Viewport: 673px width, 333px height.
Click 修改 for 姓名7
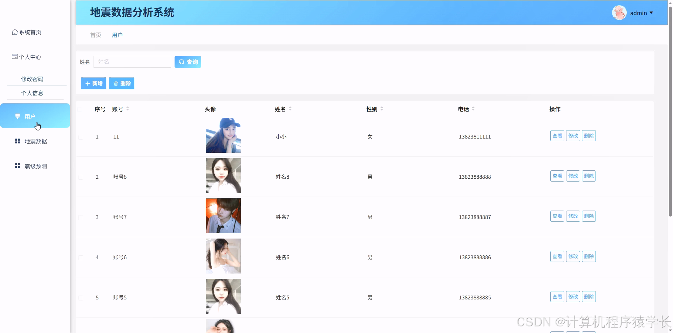click(x=573, y=216)
